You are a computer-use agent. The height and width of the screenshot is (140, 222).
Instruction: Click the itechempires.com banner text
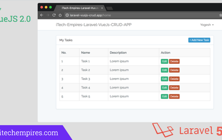tap(29, 133)
